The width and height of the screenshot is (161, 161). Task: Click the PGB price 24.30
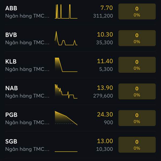[x=105, y=115]
